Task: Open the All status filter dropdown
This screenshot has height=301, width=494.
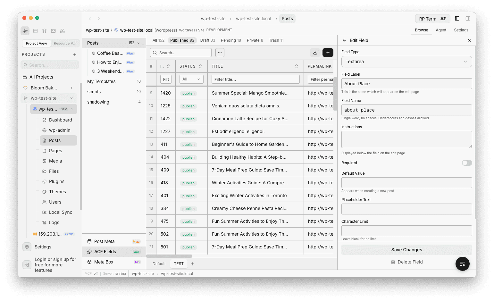Action: click(191, 79)
